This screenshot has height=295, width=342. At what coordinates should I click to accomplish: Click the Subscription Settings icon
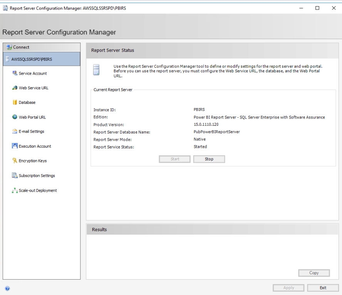[x=15, y=175]
